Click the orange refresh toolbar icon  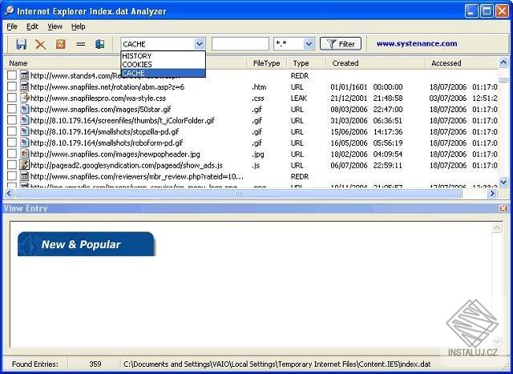61,44
